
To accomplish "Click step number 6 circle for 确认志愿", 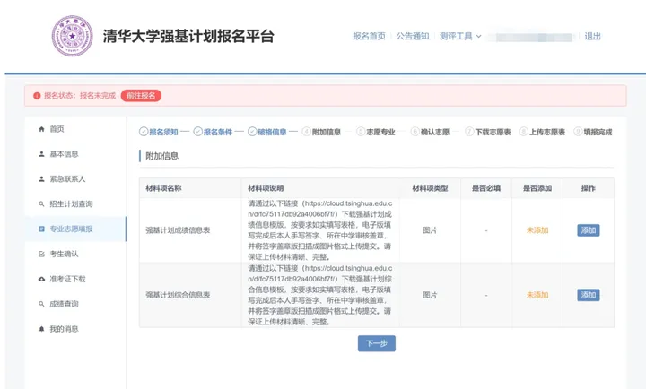I will (x=415, y=132).
